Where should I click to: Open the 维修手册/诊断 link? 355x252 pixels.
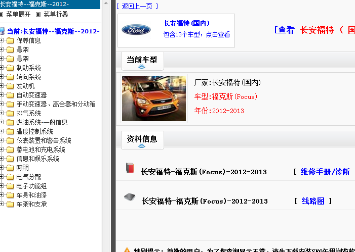[325, 172]
